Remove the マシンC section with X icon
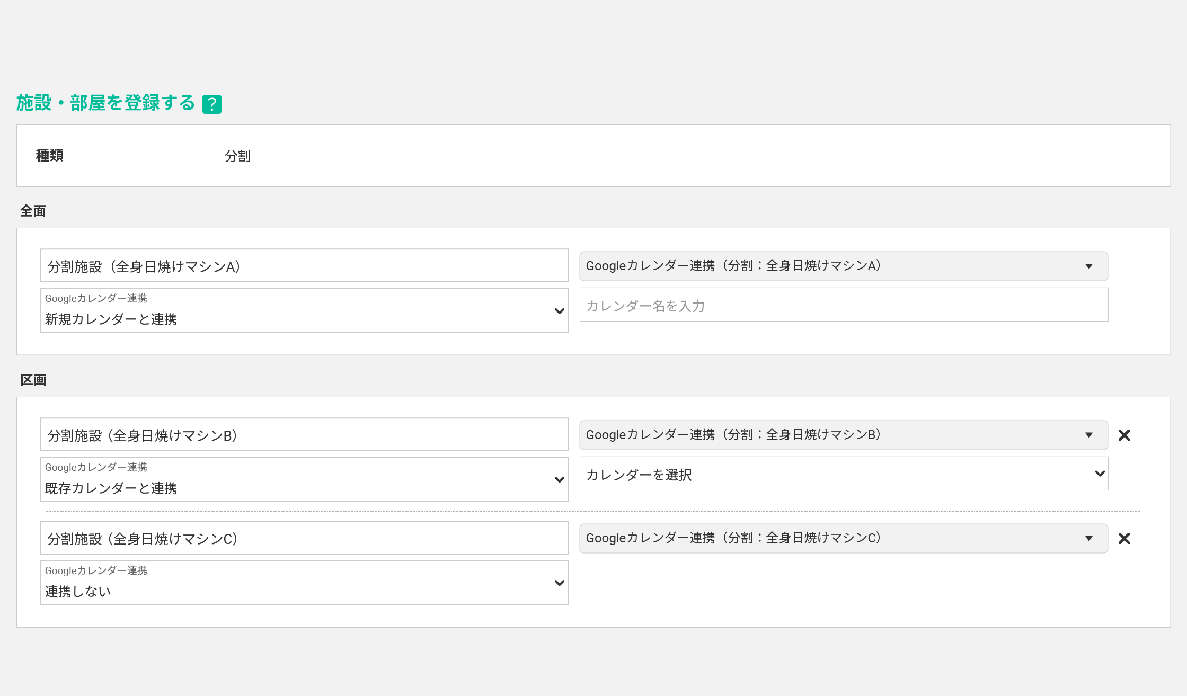Viewport: 1187px width, 696px height. [1124, 539]
